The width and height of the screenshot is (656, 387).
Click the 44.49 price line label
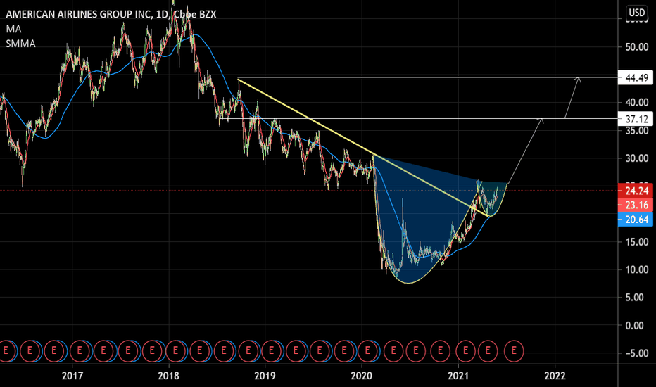pyautogui.click(x=635, y=78)
